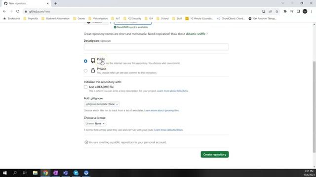
Task: Click the 'Add .gitignore' heading text
Action: [93, 98]
